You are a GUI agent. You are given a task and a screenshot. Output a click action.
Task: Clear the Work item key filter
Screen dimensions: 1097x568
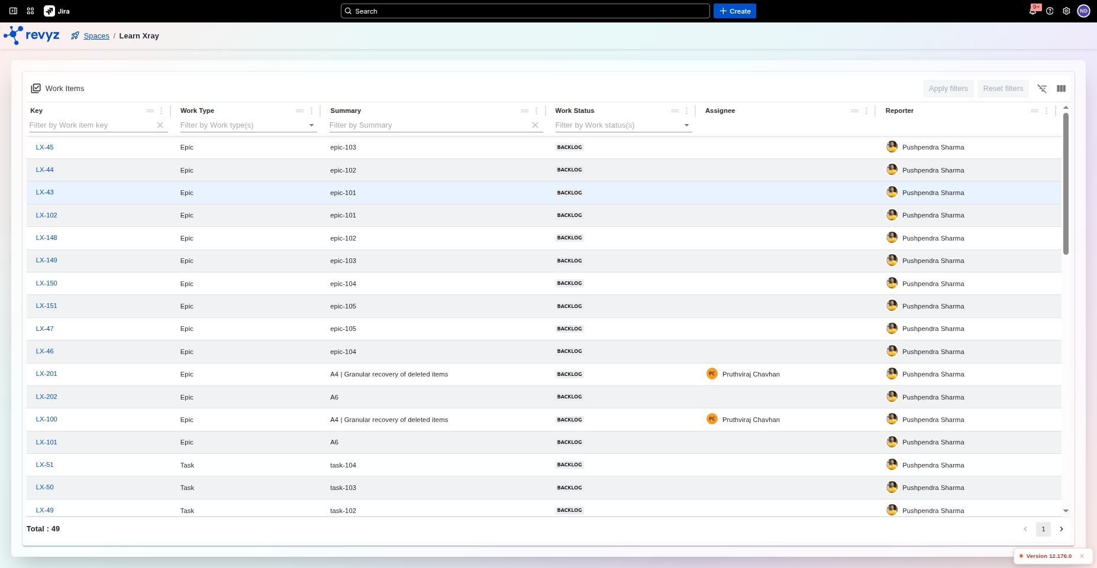pyautogui.click(x=160, y=125)
